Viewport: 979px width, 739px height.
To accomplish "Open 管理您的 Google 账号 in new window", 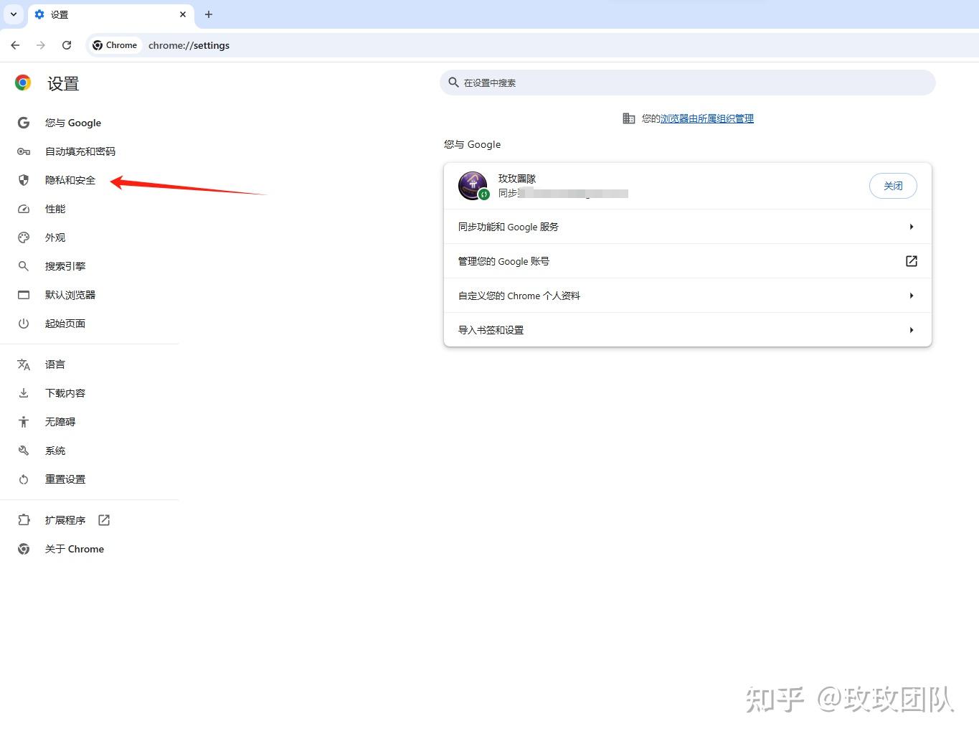I will [911, 260].
